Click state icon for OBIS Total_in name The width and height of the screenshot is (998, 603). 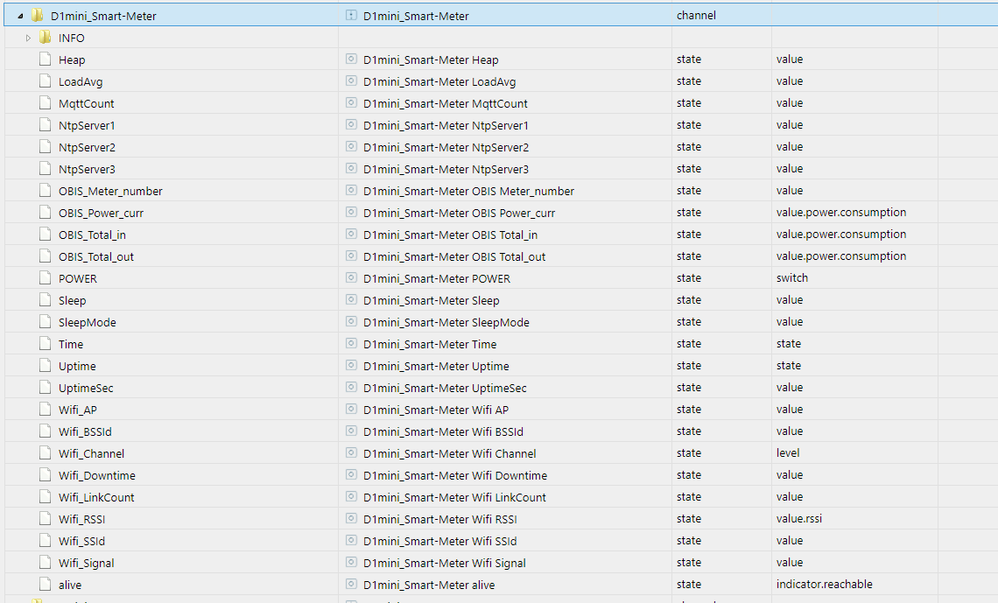pyautogui.click(x=351, y=234)
